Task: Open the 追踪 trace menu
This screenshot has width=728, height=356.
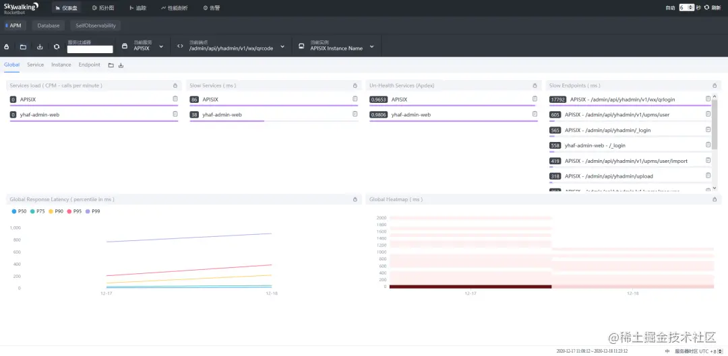Action: pyautogui.click(x=138, y=8)
